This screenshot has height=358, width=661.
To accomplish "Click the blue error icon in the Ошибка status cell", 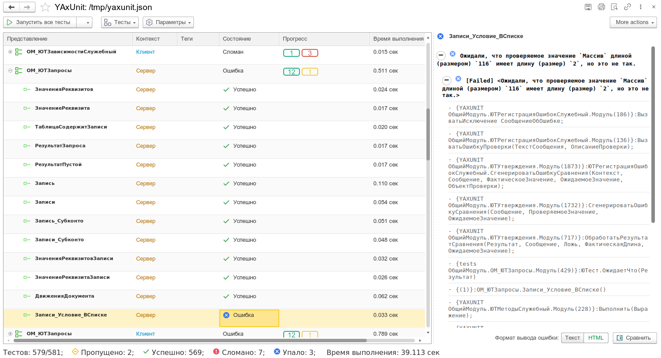I will coord(226,315).
